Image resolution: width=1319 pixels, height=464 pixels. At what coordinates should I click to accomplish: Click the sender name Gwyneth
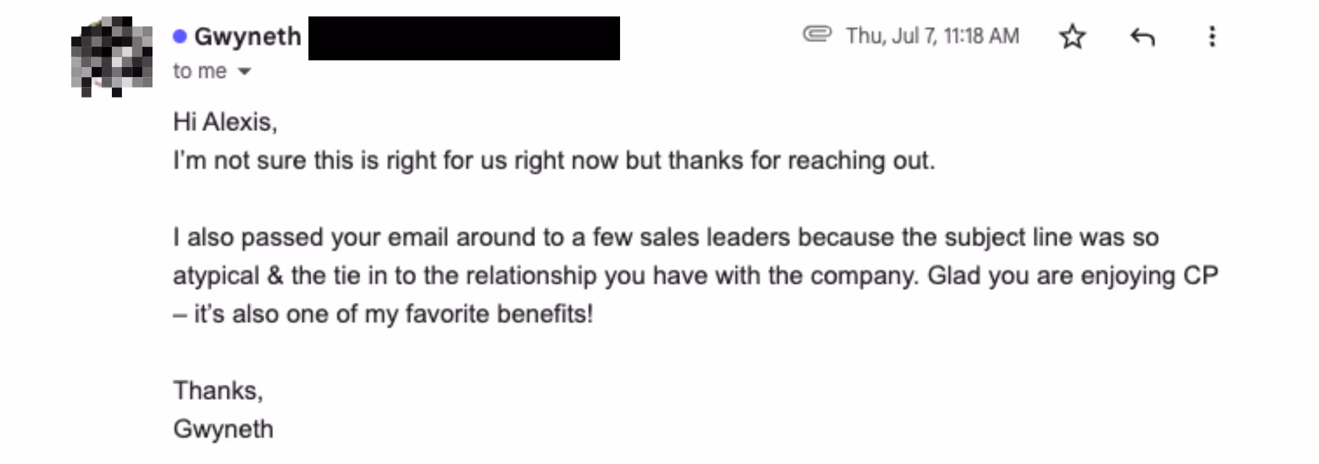point(246,36)
